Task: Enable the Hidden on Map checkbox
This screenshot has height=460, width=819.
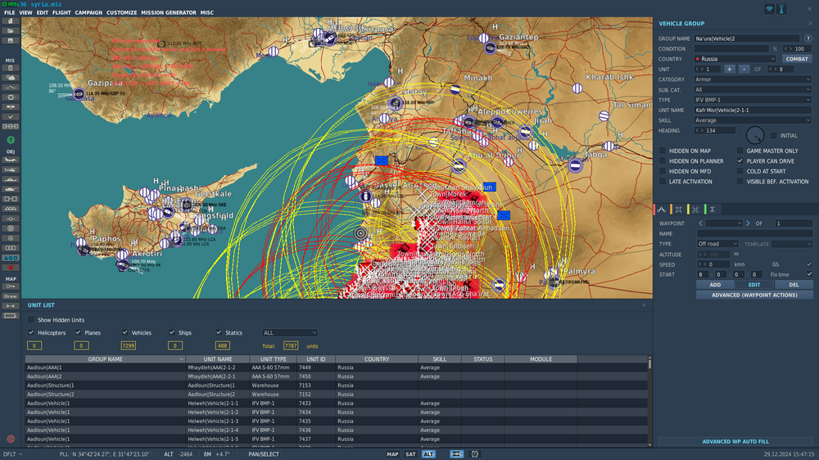Action: (663, 151)
